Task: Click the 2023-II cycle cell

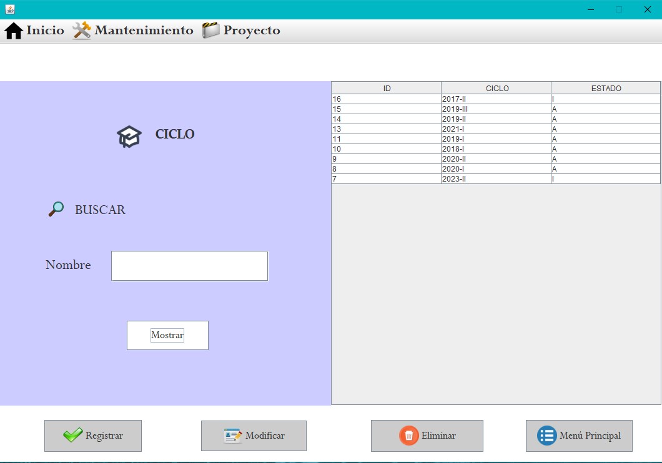Action: point(496,179)
